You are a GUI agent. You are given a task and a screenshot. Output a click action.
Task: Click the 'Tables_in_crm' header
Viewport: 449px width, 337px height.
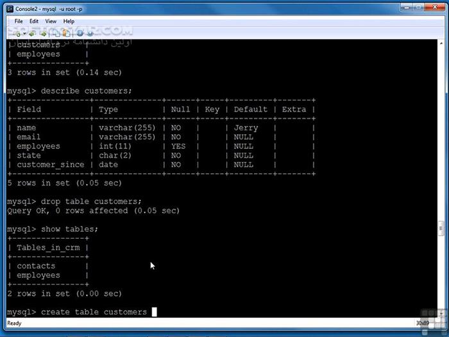[x=48, y=248]
